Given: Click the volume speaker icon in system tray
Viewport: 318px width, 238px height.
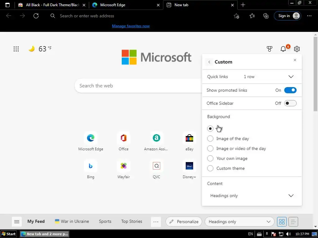Looking at the screenshot, I should (x=288, y=234).
